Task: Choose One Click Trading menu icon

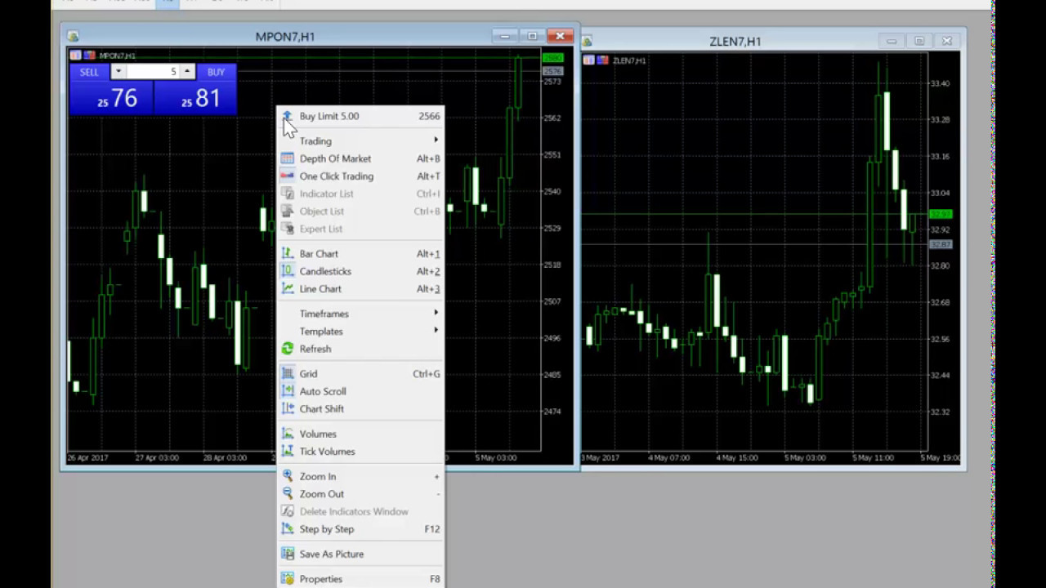Action: point(287,176)
